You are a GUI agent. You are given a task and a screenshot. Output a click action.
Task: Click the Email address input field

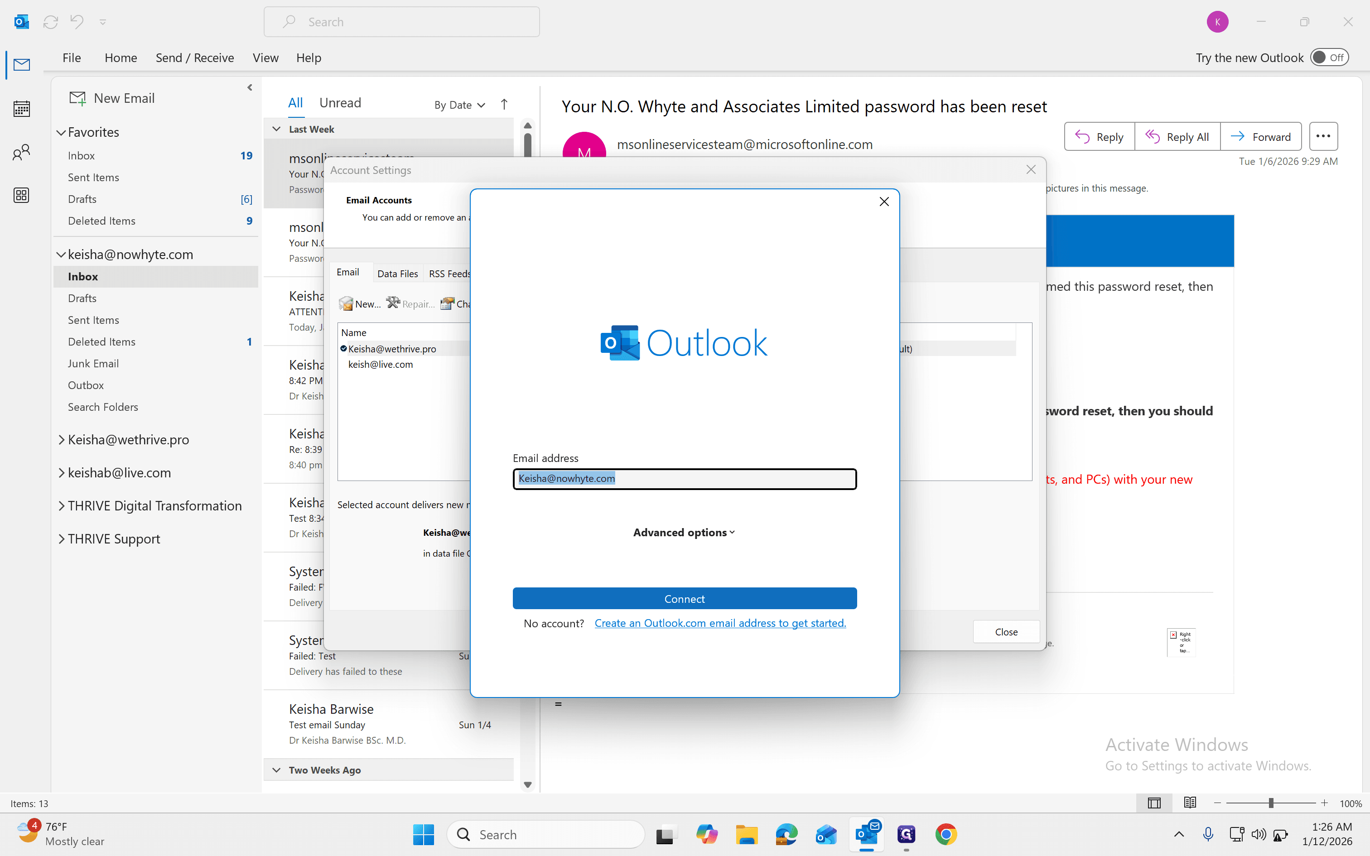685,479
